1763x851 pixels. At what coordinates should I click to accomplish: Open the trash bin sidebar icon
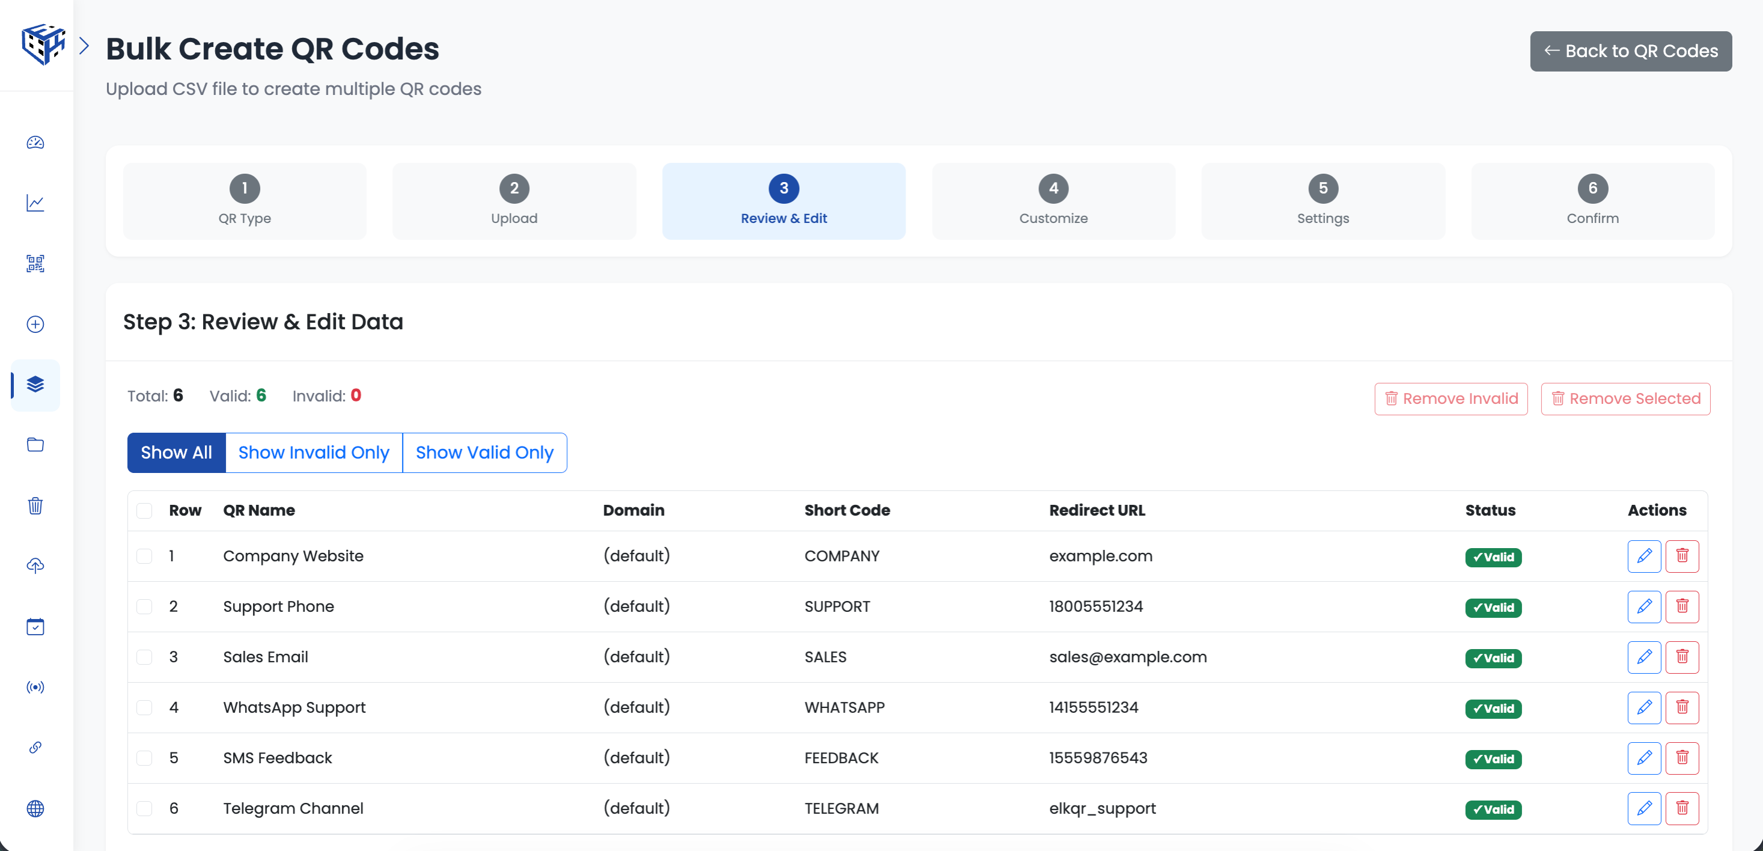pyautogui.click(x=35, y=506)
